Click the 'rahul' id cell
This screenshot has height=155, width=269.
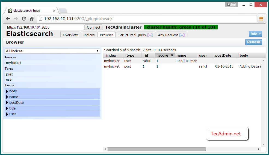point(146,61)
